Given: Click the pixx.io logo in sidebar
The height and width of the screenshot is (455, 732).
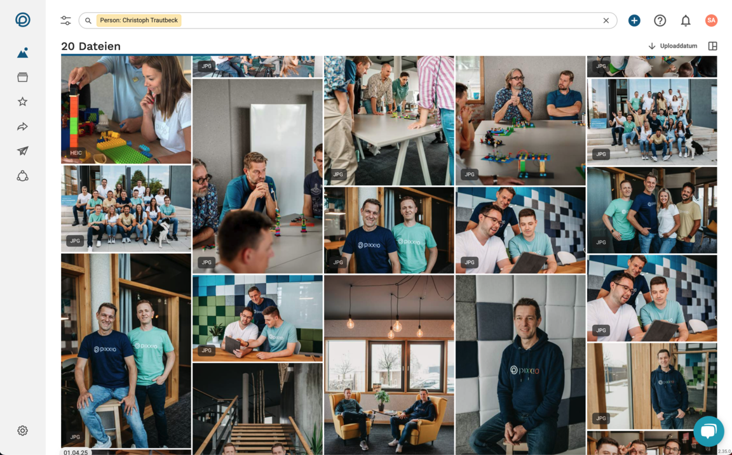Looking at the screenshot, I should point(22,20).
